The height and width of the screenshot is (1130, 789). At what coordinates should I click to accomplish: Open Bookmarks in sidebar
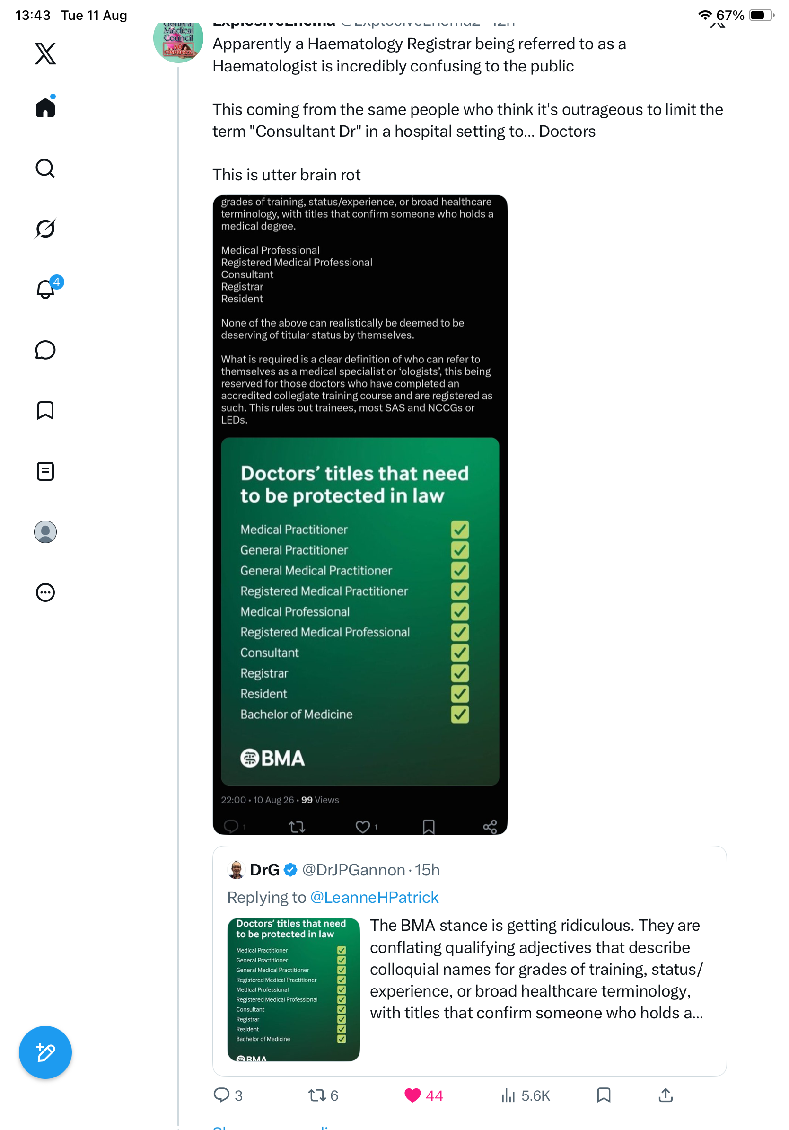coord(45,410)
